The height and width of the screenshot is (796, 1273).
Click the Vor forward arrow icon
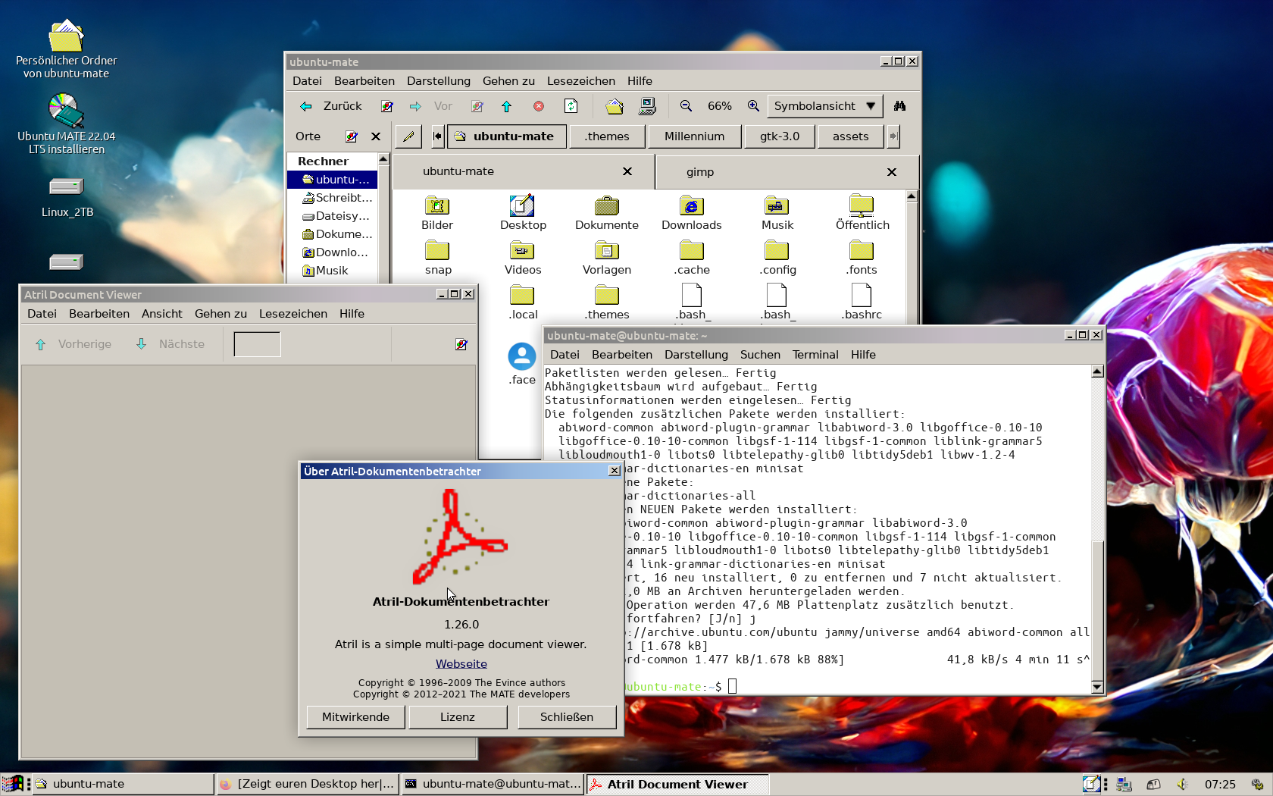coord(415,106)
